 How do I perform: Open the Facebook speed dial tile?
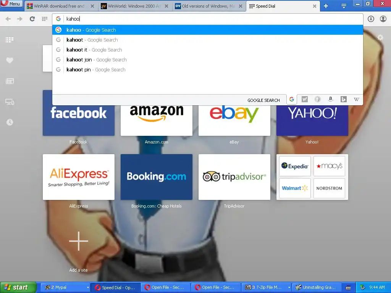click(x=79, y=121)
